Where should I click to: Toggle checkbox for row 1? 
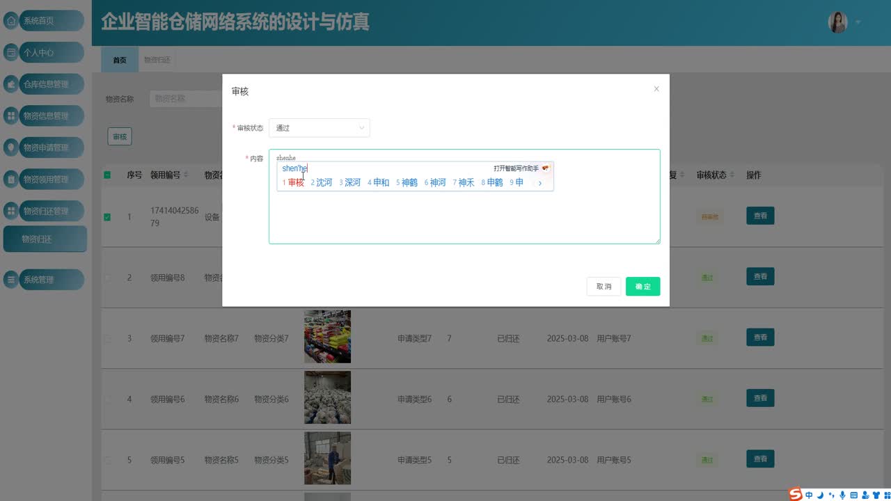tap(107, 217)
